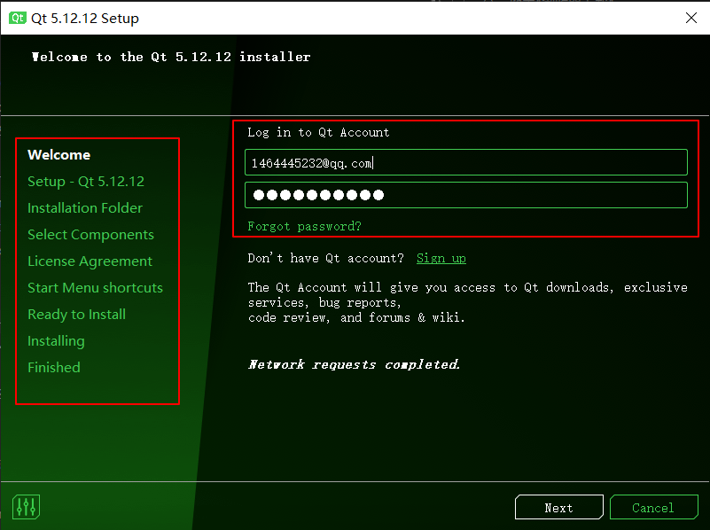
Task: Click the Qt Account description paragraph
Action: 468,302
